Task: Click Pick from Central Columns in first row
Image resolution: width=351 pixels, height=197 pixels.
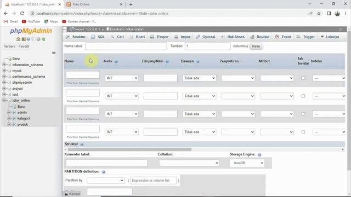Action: [83, 83]
